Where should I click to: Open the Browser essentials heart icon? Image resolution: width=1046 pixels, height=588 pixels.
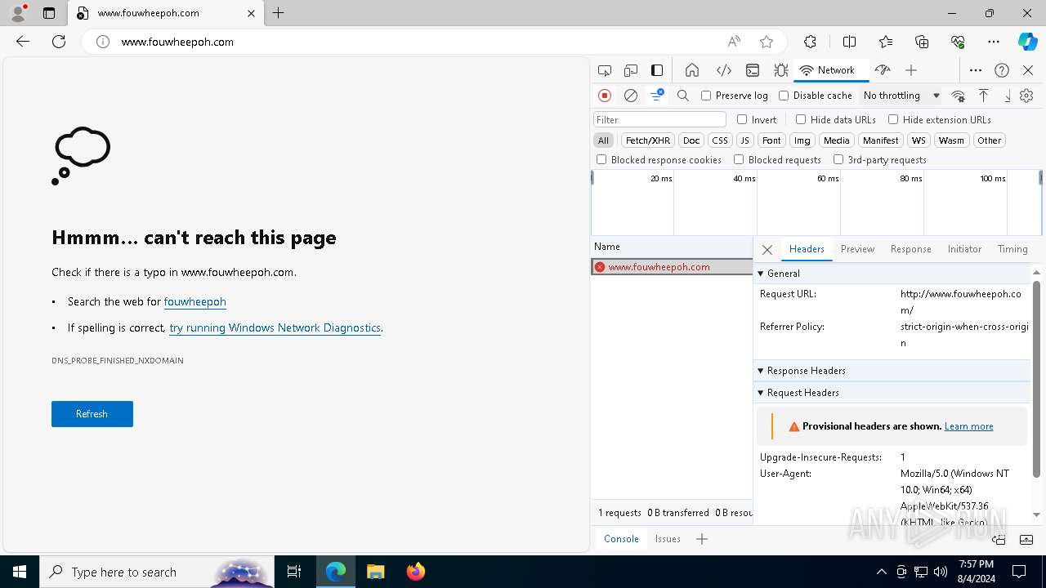(x=958, y=42)
